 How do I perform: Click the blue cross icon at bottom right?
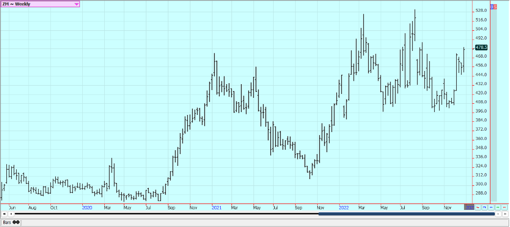point(491,207)
